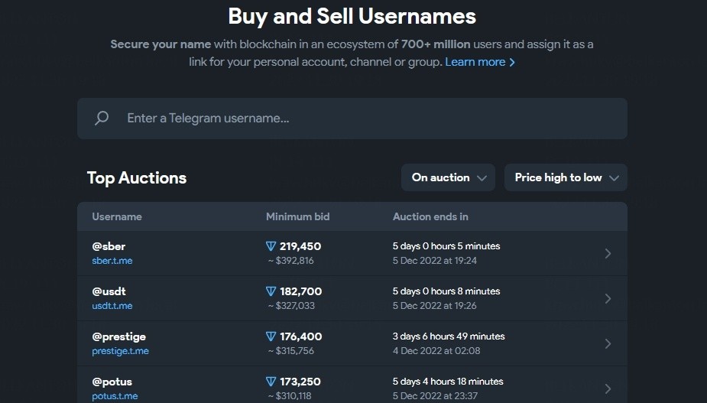Click 3 days 6 hours 49 minutes
707x403 pixels.
449,336
